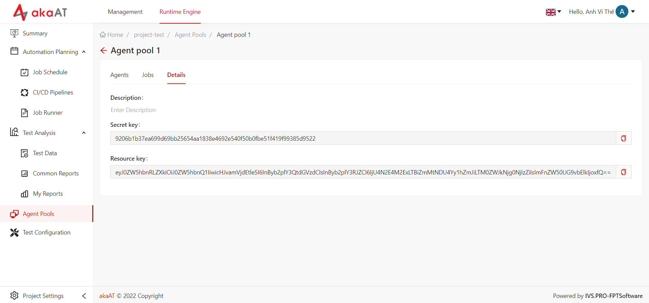Click the akaAT footer link
649x303 pixels.
click(x=107, y=296)
